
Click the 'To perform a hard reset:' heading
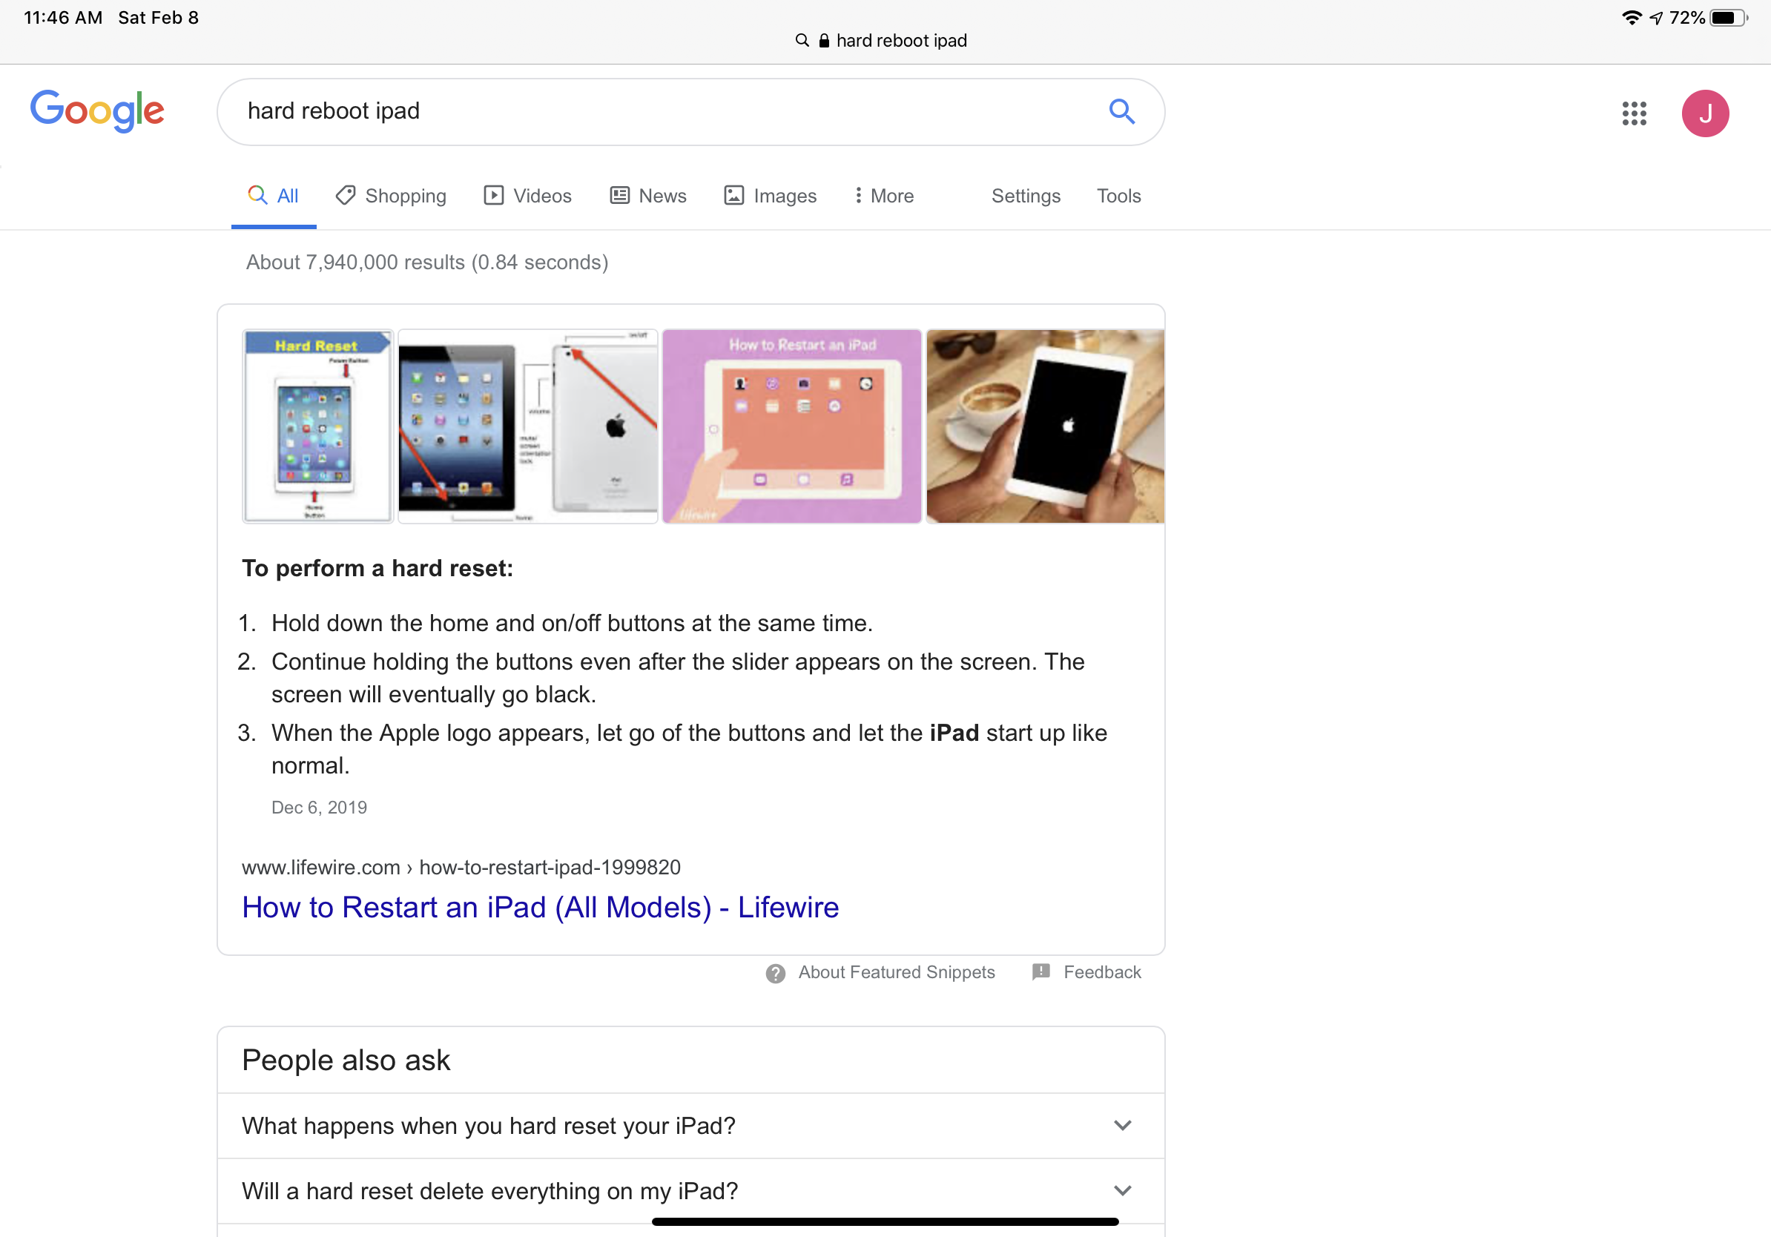pos(377,568)
